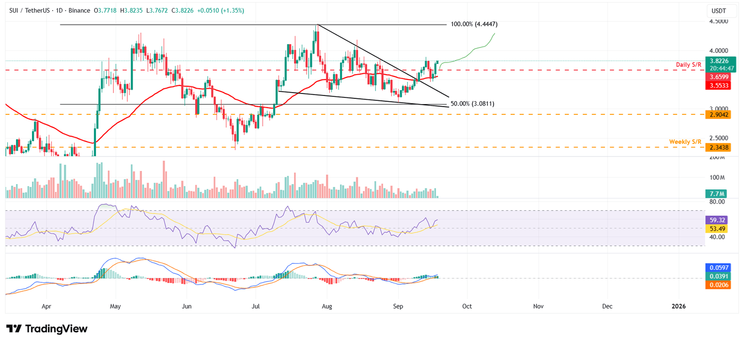Click the blue MACD value 0.0597

(x=719, y=267)
